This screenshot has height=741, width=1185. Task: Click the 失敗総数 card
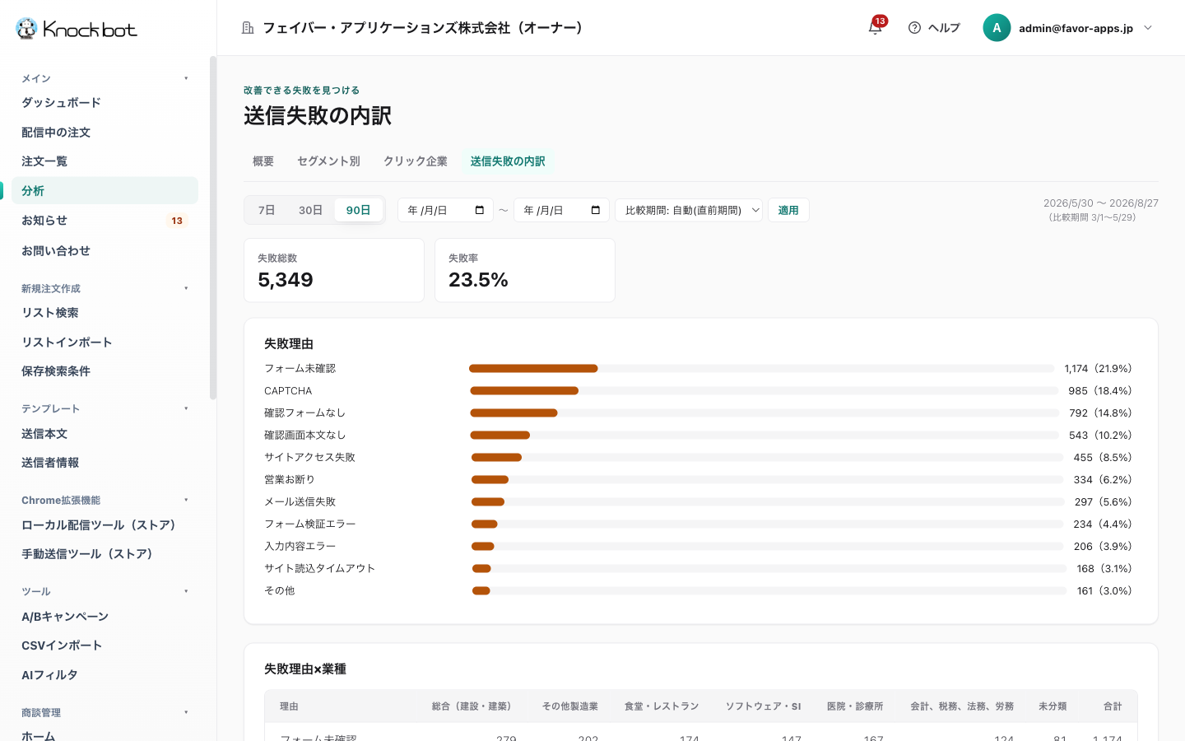334,270
